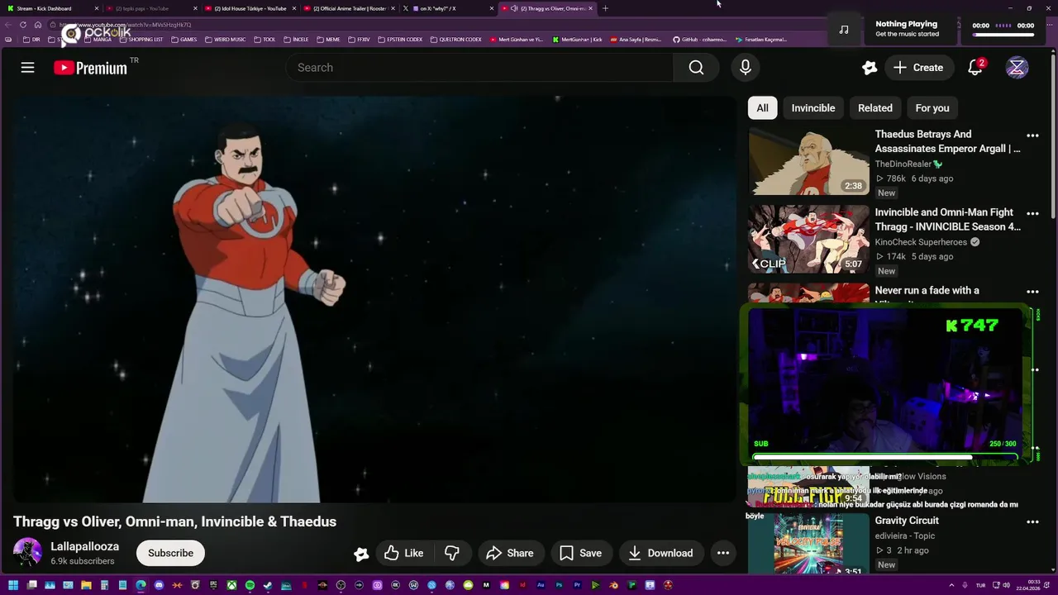Image resolution: width=1058 pixels, height=595 pixels.
Task: Open the notifications bell
Action: pyautogui.click(x=975, y=68)
